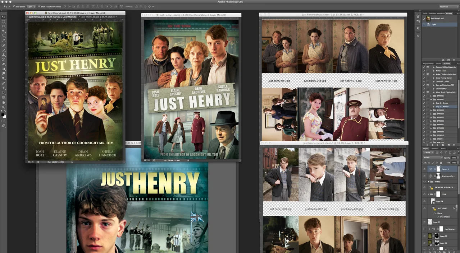Switch to the Channels tab
This screenshot has height=253, width=460.
tap(434, 148)
